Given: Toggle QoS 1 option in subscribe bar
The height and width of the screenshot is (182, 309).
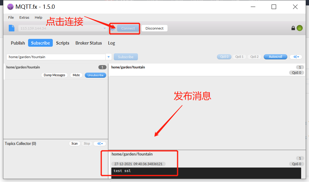Looking at the screenshot, I should 239,57.
